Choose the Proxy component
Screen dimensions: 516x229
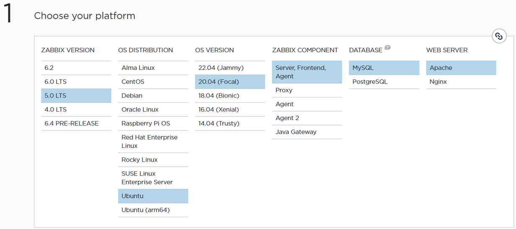(307, 90)
